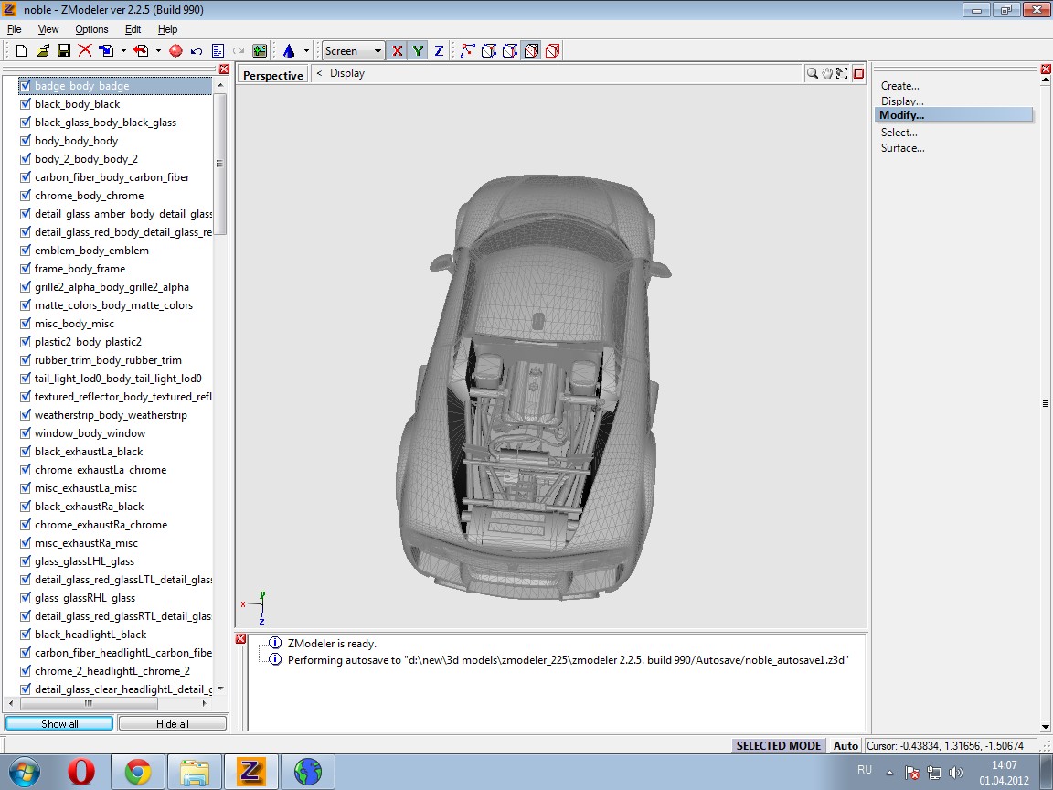This screenshot has height=790, width=1053.
Task: Click the Undo arrow toolbar icon
Action: coord(197,51)
